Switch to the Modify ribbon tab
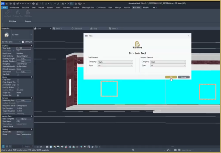Image resolution: width=221 pixels, height=153 pixels. 146,8
